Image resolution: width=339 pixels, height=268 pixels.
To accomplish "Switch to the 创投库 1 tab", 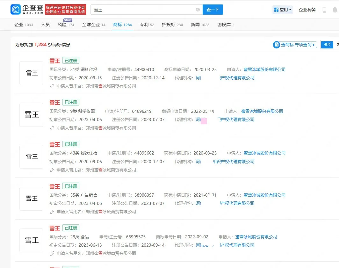I will point(226,25).
